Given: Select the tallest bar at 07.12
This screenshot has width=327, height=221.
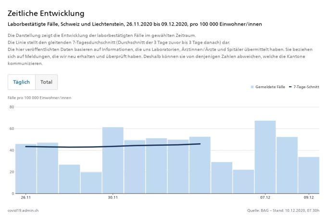Looking at the screenshot, I should (x=265, y=157).
